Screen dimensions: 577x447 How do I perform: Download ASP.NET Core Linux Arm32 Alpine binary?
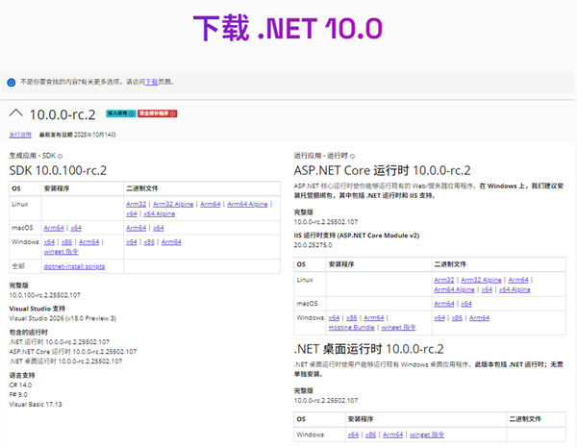point(481,280)
